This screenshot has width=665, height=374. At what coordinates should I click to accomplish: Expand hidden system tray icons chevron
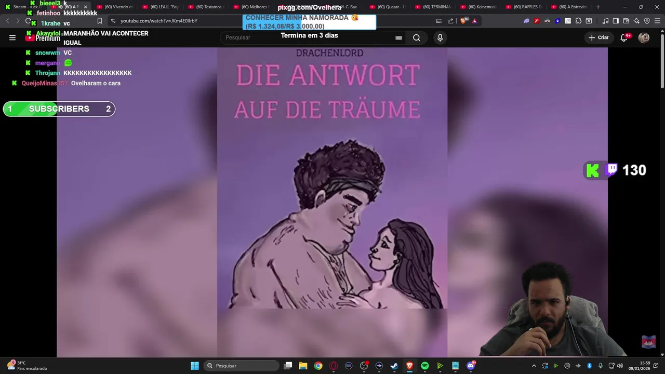(534, 366)
